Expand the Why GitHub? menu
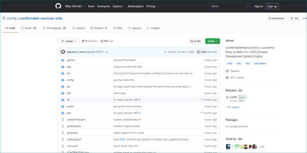 coord(75,6)
